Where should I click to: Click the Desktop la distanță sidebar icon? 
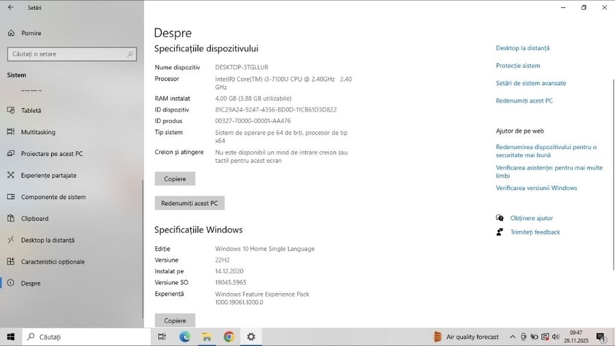point(11,240)
